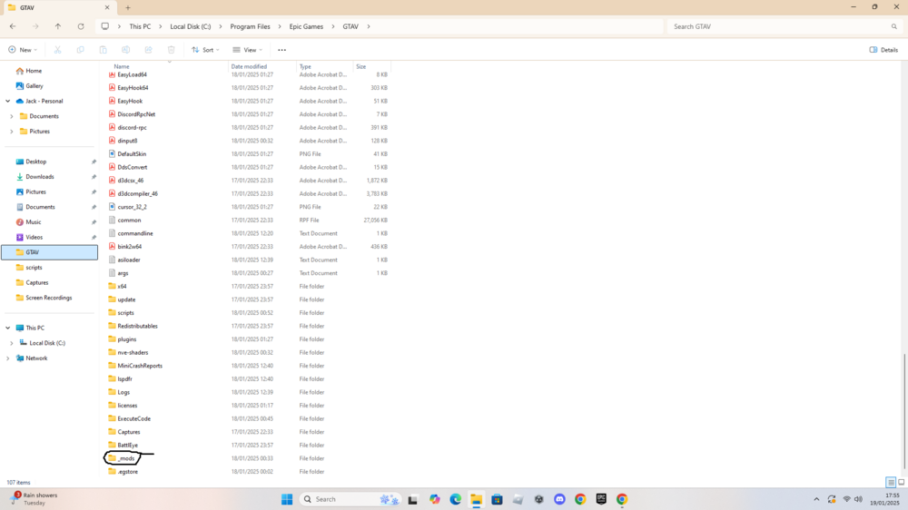Open the Sort dropdown
This screenshot has height=510, width=908.
pos(205,50)
